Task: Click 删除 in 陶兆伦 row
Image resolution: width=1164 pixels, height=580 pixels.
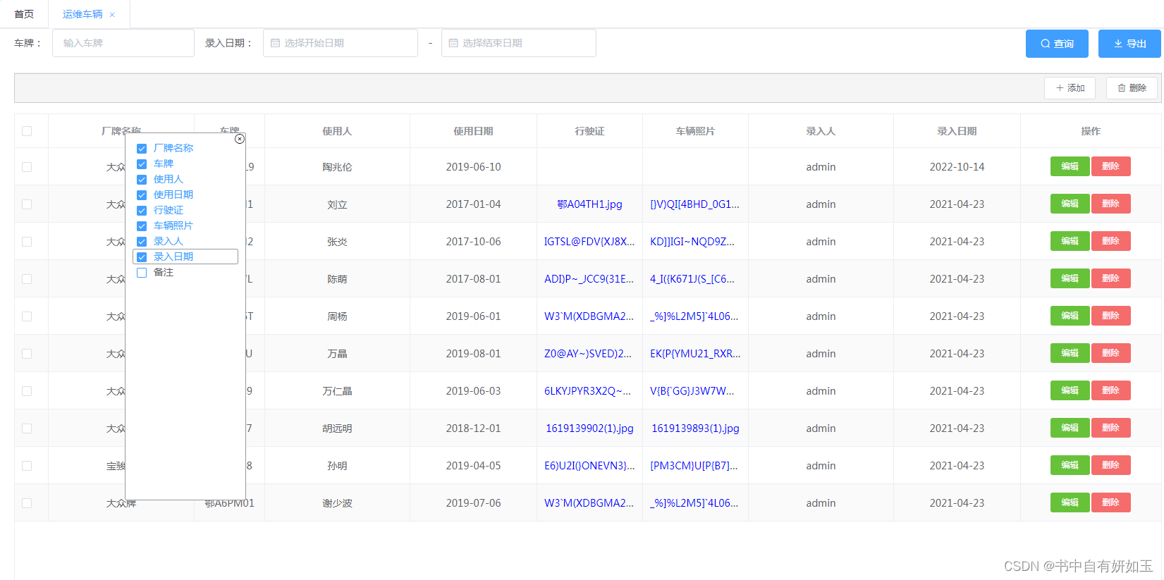Action: coord(1110,166)
